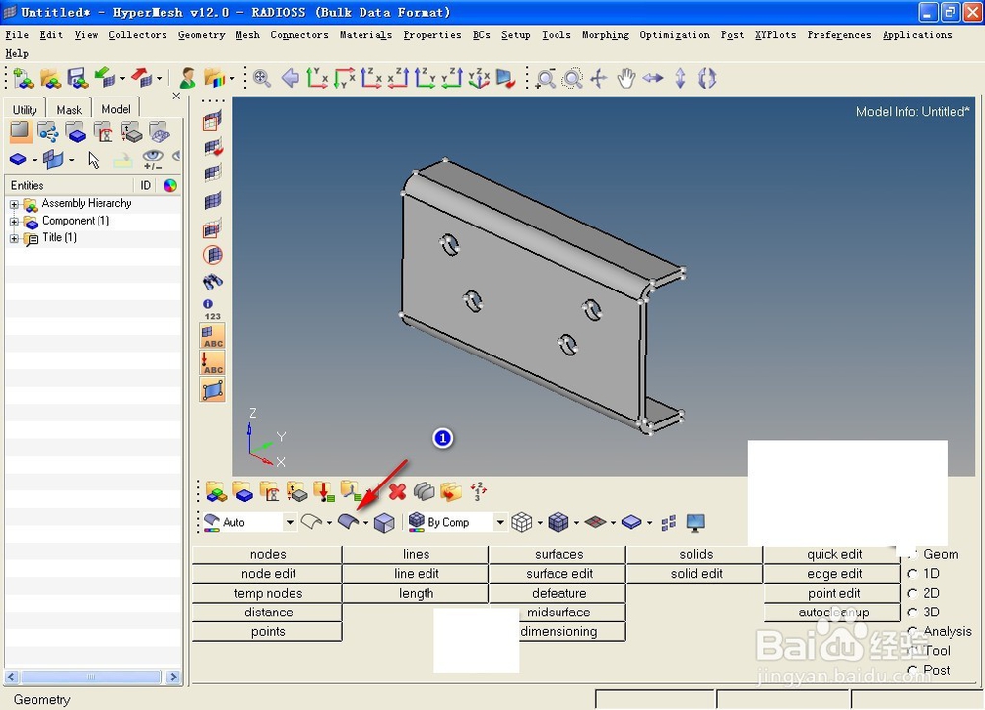Open the midsurface panel button
This screenshot has height=710, width=985.
(558, 613)
